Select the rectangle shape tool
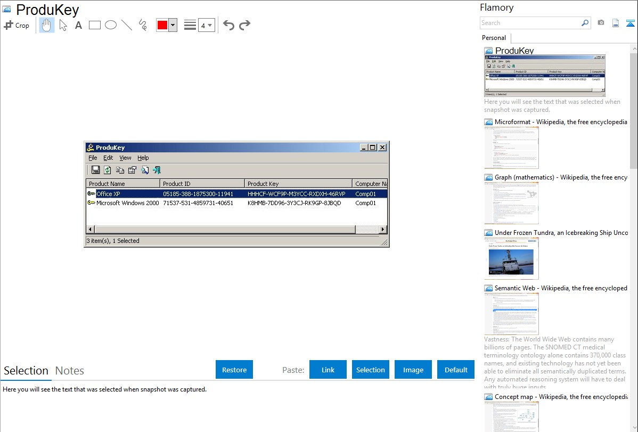This screenshot has height=432, width=638. 94,25
